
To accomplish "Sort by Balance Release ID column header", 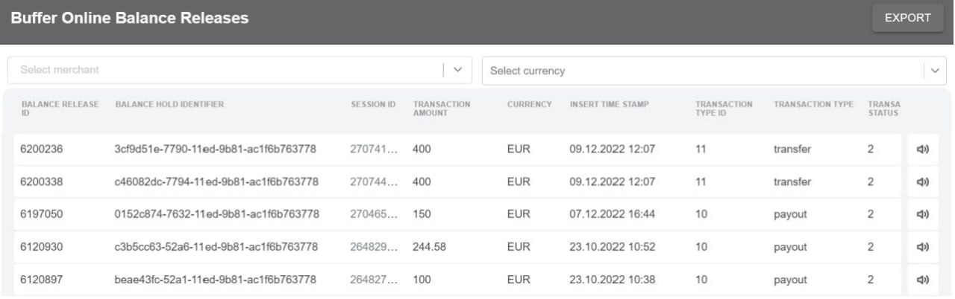I will [60, 109].
